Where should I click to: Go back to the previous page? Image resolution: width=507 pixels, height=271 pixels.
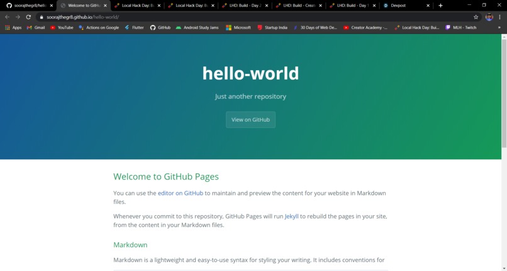tap(7, 17)
